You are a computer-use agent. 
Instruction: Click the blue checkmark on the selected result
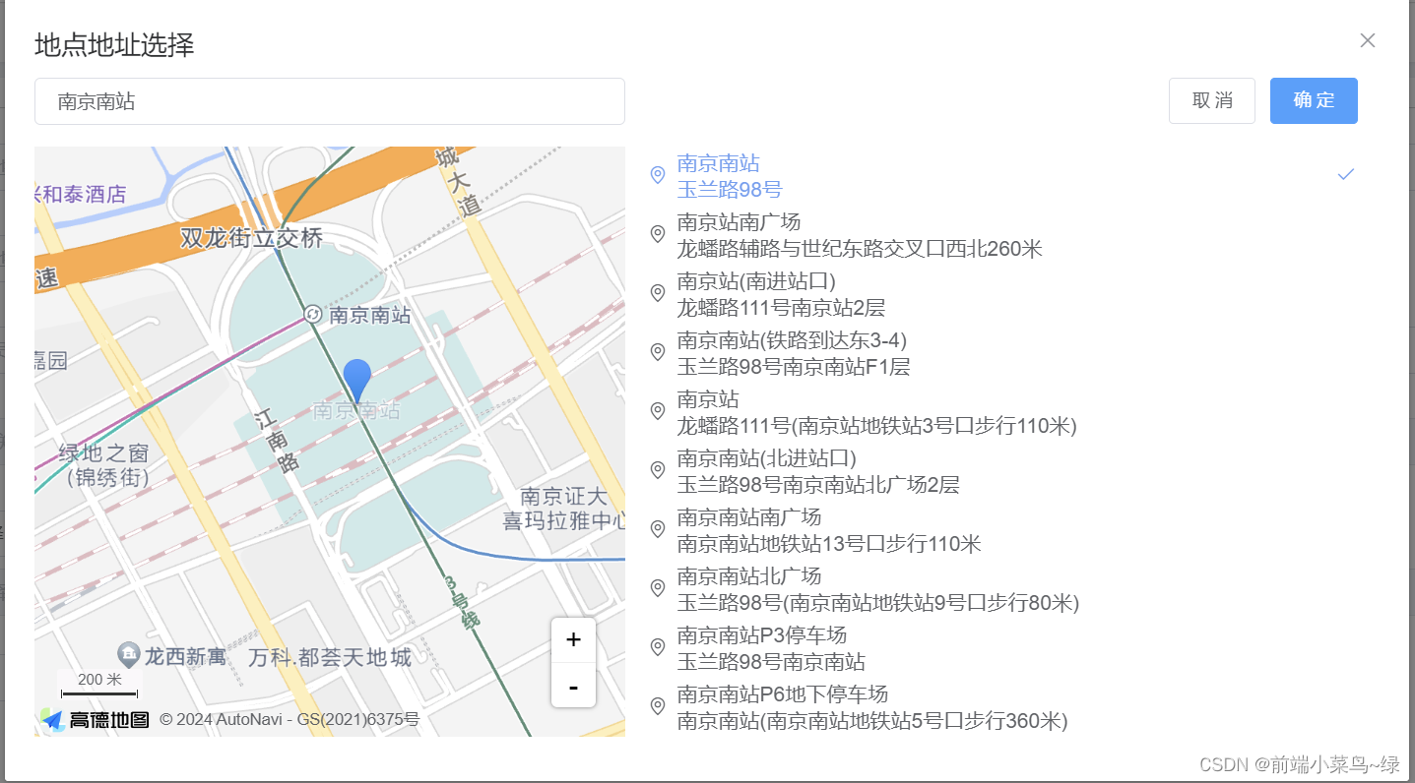click(x=1346, y=174)
